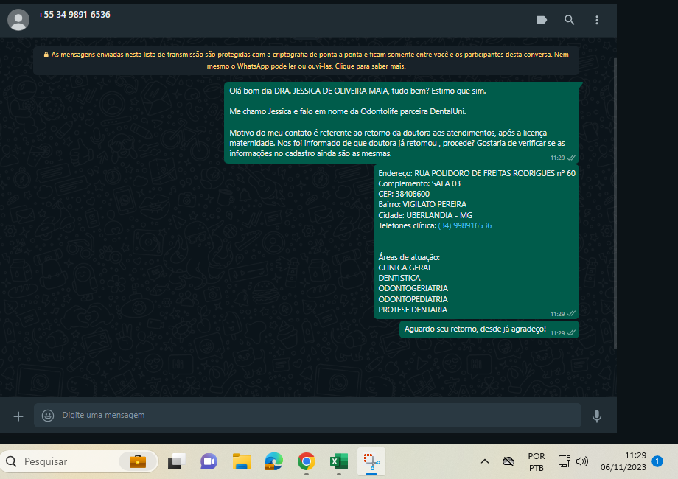Click the 'Digite uma mensagem' input field
678x479 pixels.
point(310,416)
